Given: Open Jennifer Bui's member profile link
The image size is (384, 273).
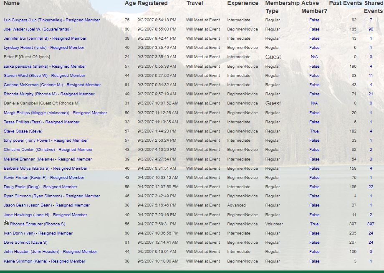Looking at the screenshot, I should point(45,38).
